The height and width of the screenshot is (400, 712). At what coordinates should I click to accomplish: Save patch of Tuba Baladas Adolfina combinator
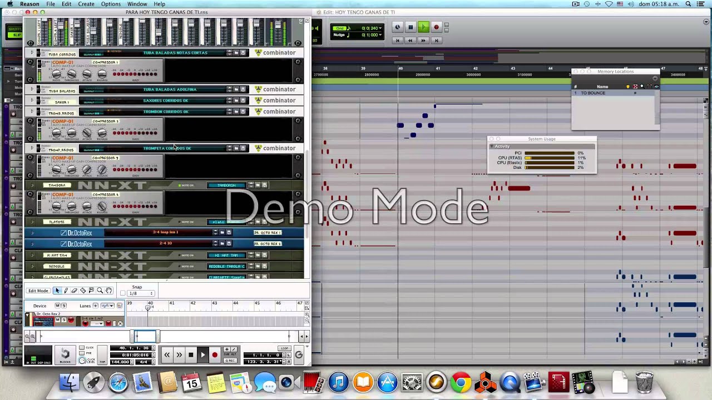pyautogui.click(x=243, y=89)
